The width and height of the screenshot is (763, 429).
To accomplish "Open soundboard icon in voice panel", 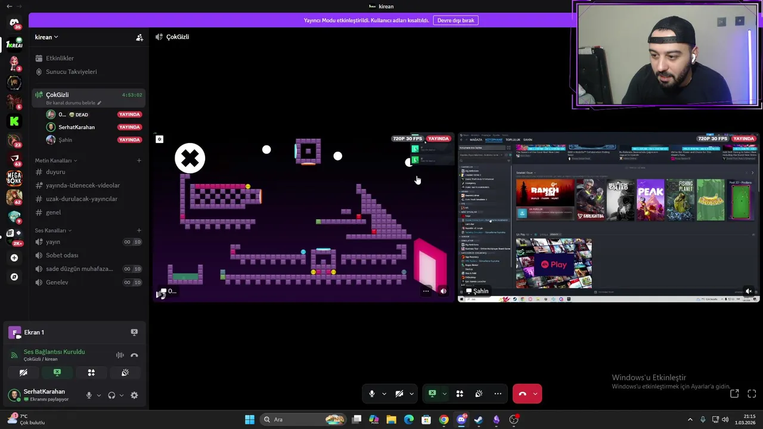I will point(125,372).
